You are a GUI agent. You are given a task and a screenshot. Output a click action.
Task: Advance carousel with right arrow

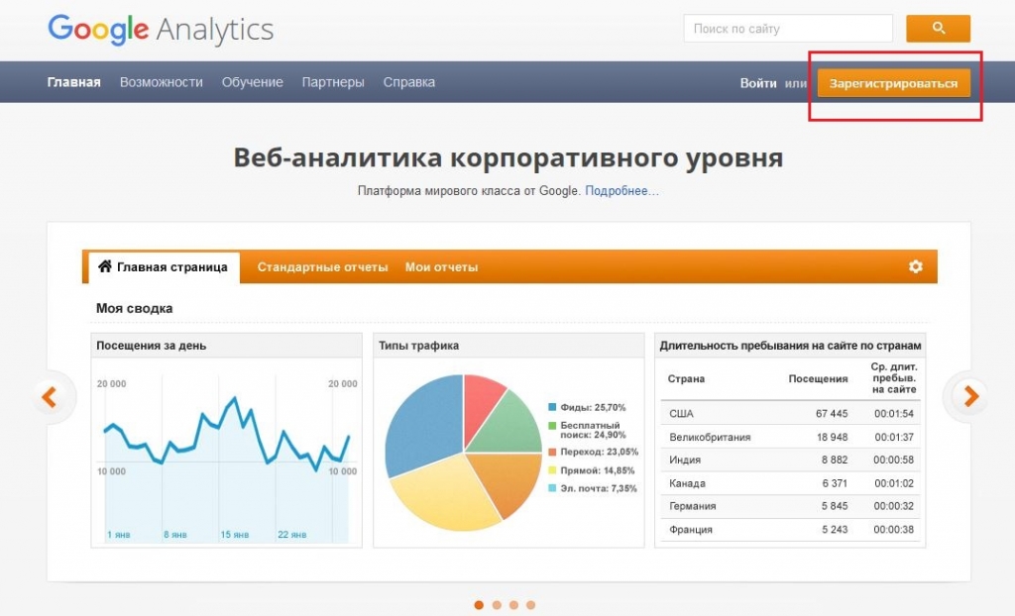(970, 396)
